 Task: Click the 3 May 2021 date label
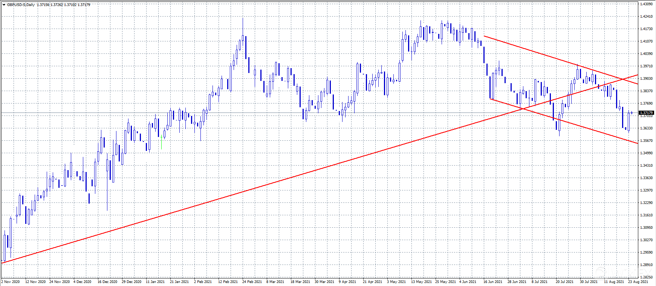click(x=396, y=281)
